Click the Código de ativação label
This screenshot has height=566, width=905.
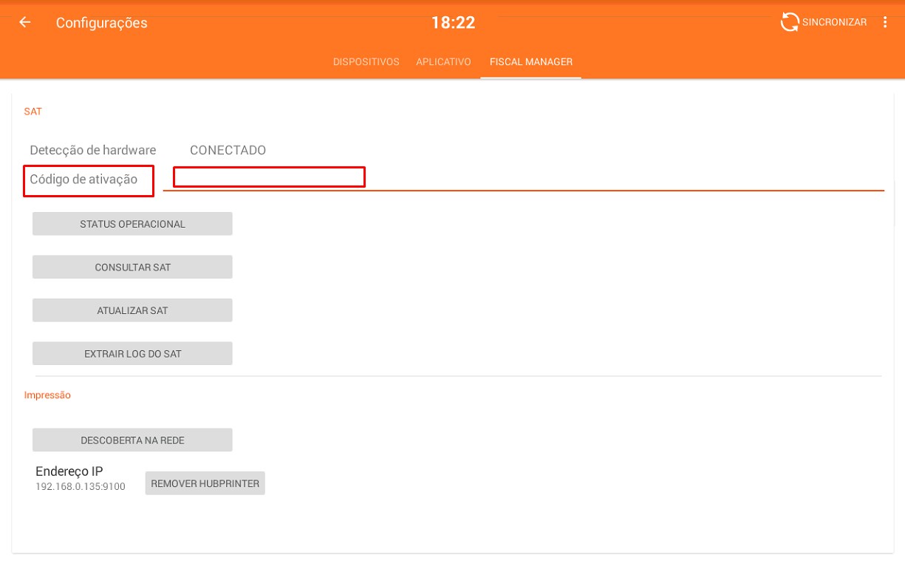pos(83,180)
